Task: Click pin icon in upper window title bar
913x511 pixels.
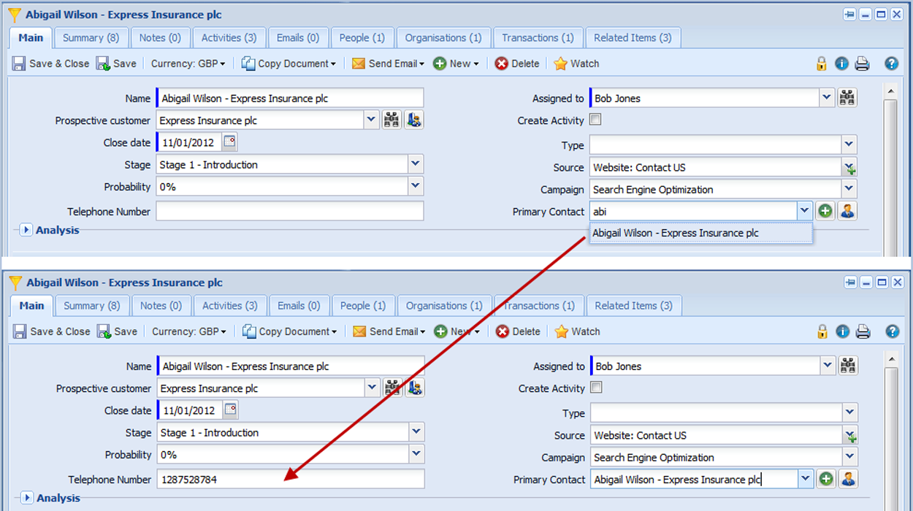Action: tap(849, 15)
